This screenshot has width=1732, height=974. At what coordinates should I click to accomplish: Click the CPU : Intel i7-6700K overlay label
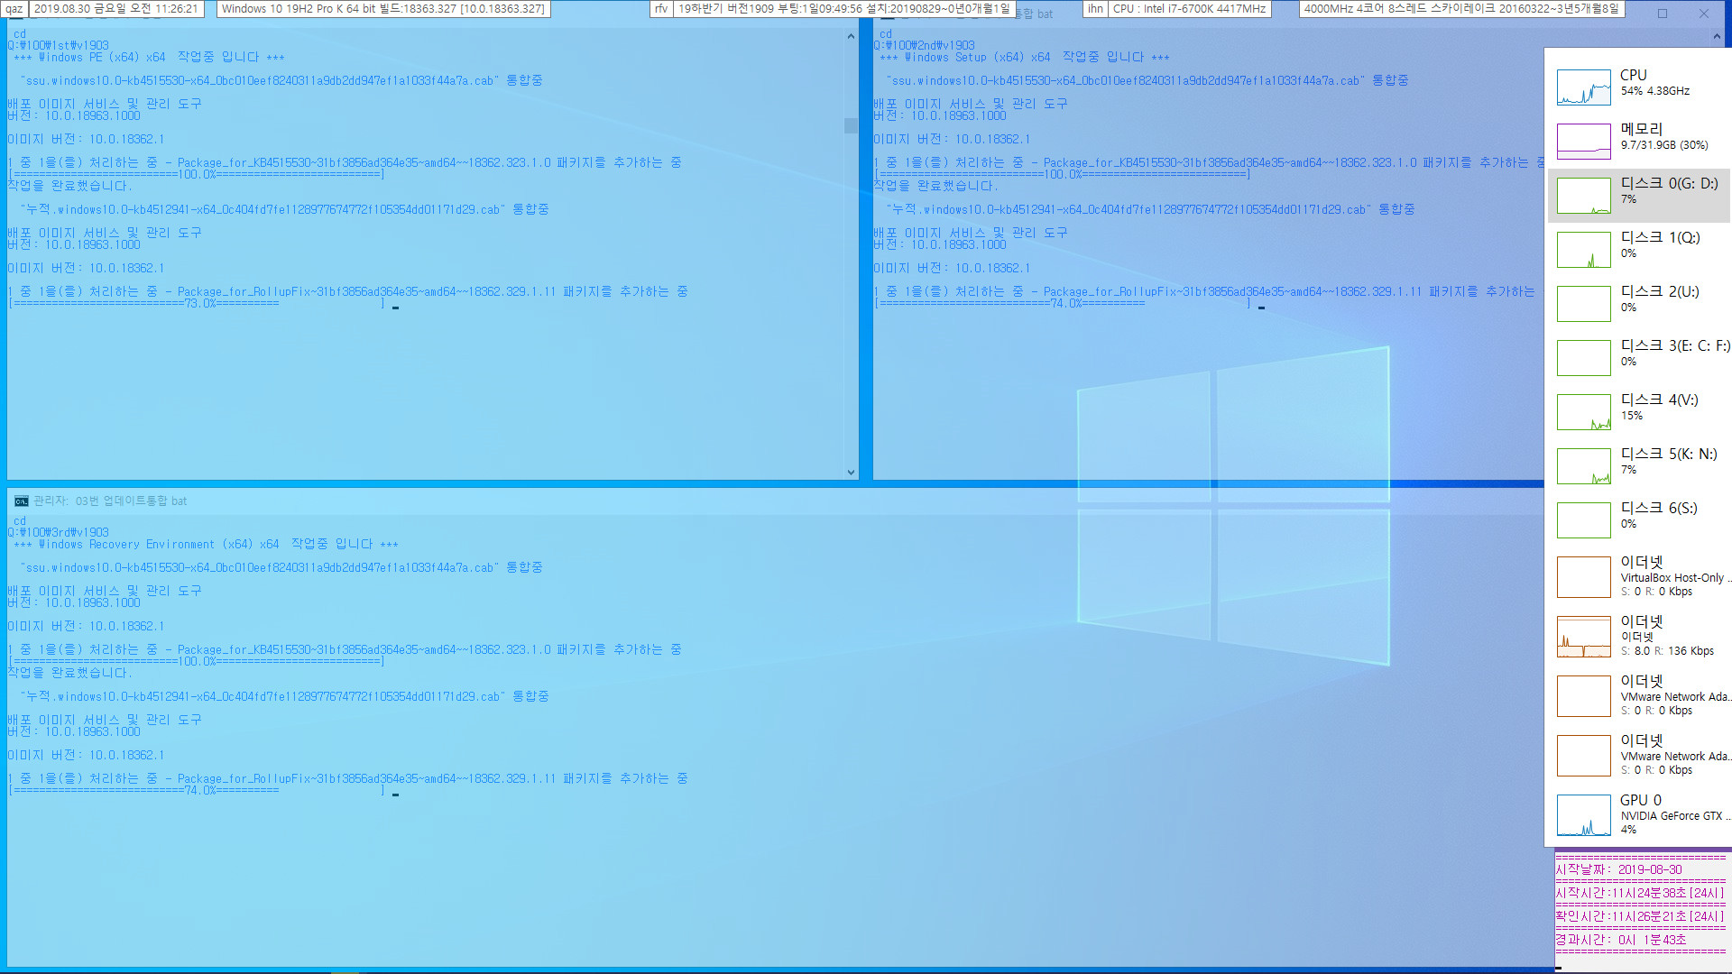click(1189, 9)
